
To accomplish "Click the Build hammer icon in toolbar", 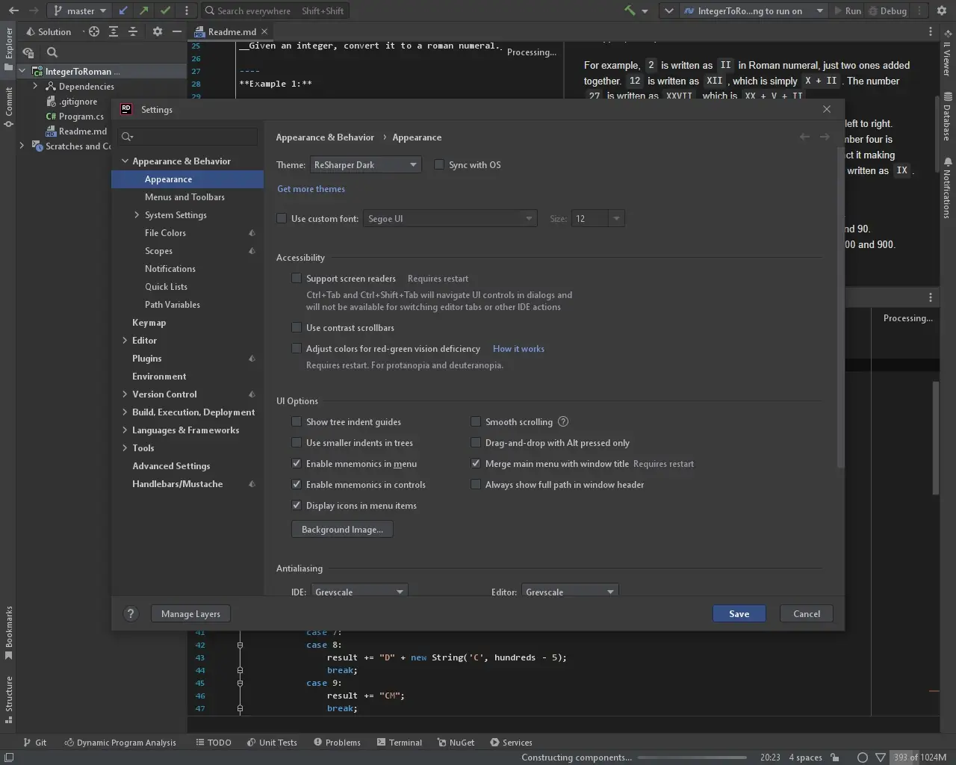I will (x=630, y=10).
